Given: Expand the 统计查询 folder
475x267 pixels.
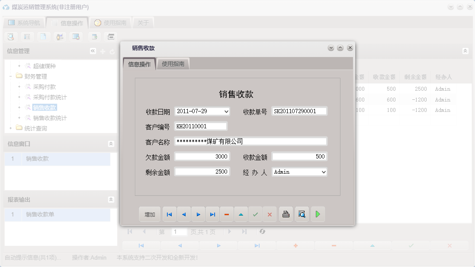Looking at the screenshot, I should [x=10, y=128].
